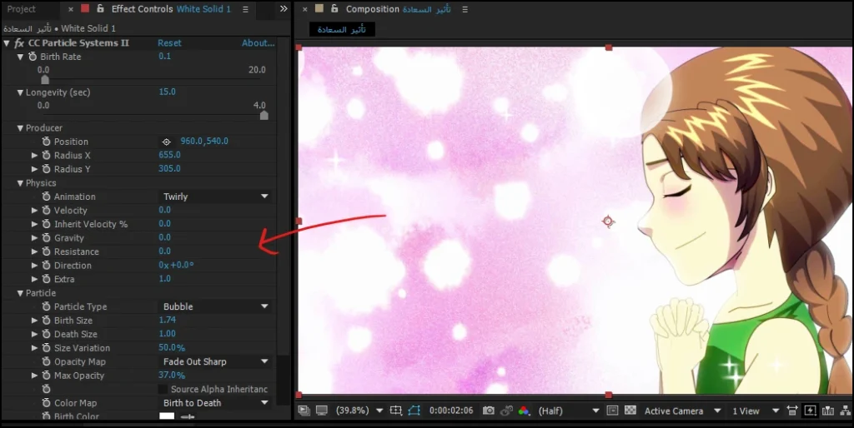The width and height of the screenshot is (854, 428).
Task: Collapse the Particle group
Action: click(x=20, y=293)
